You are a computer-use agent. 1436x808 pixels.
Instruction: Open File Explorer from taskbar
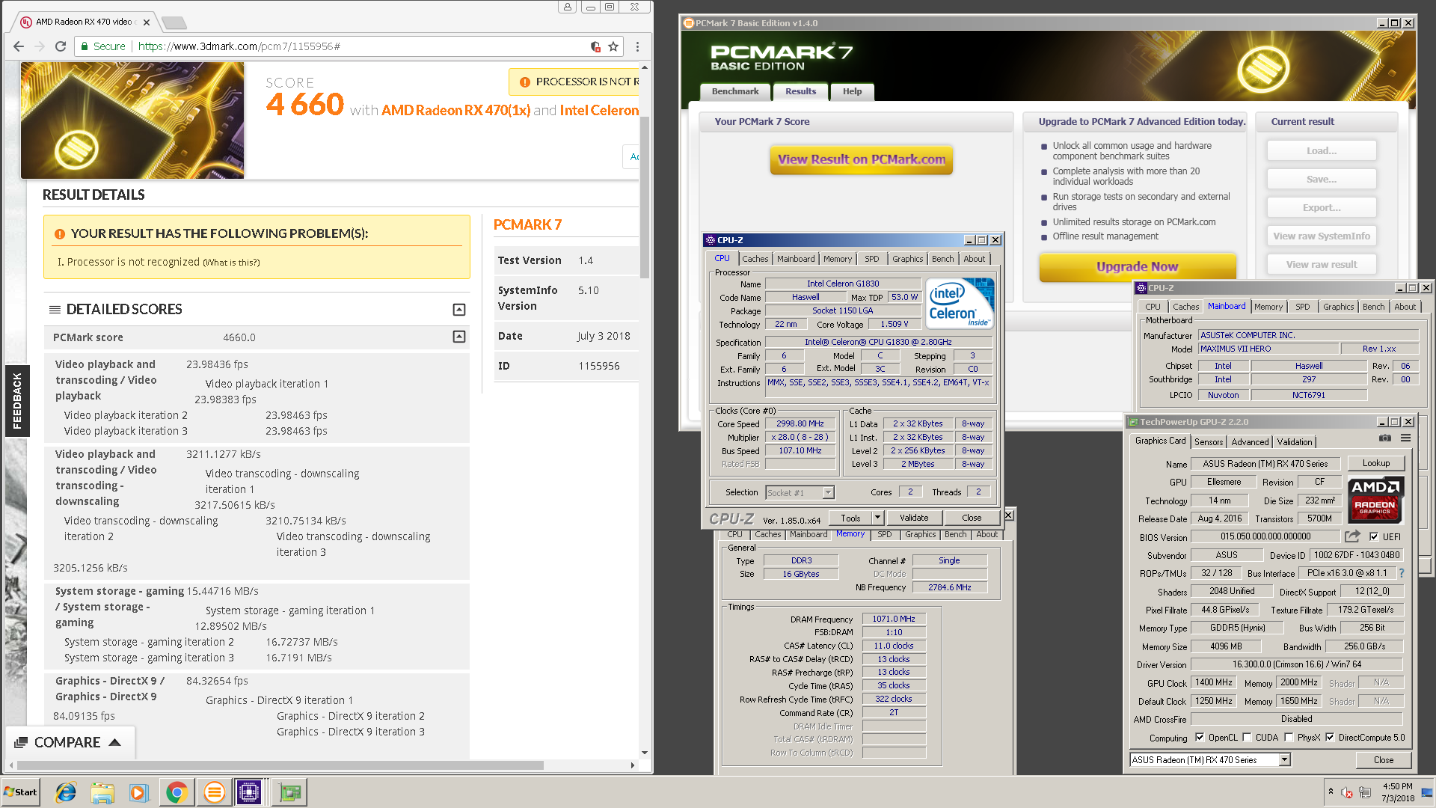point(102,792)
